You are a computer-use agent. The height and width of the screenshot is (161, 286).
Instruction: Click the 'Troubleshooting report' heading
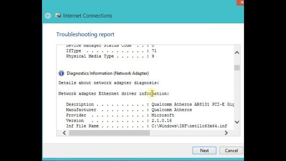pyautogui.click(x=85, y=34)
